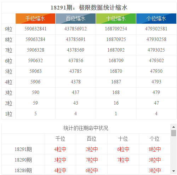The image size is (177, 175).
Task: Click the 百位 column header in history table
Action: coord(92,139)
